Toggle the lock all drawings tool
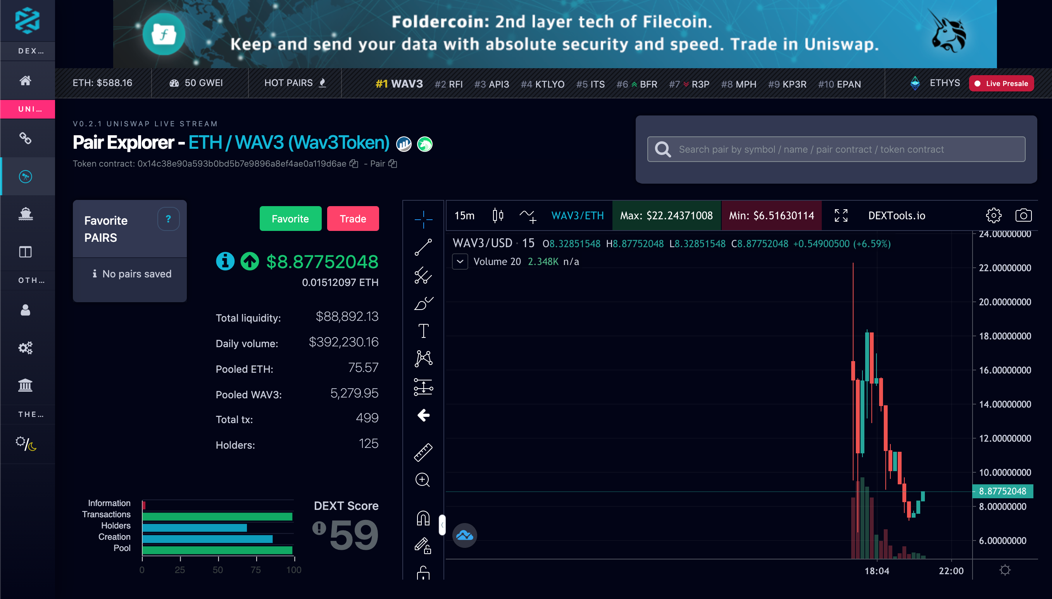 pos(423,573)
